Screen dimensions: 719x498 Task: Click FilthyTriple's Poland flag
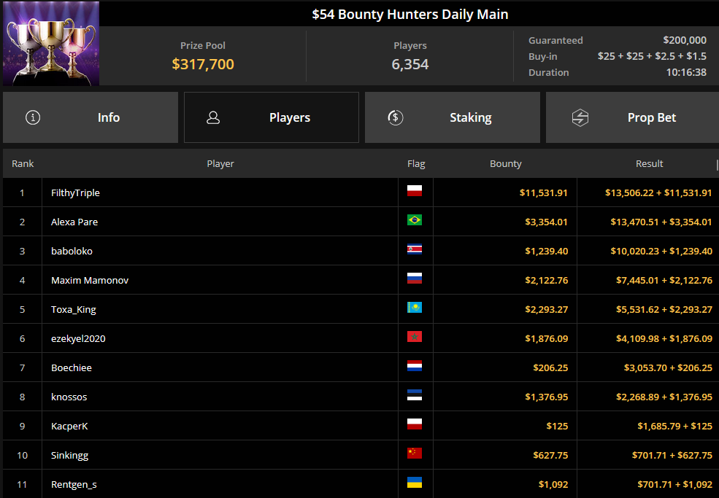click(x=415, y=191)
